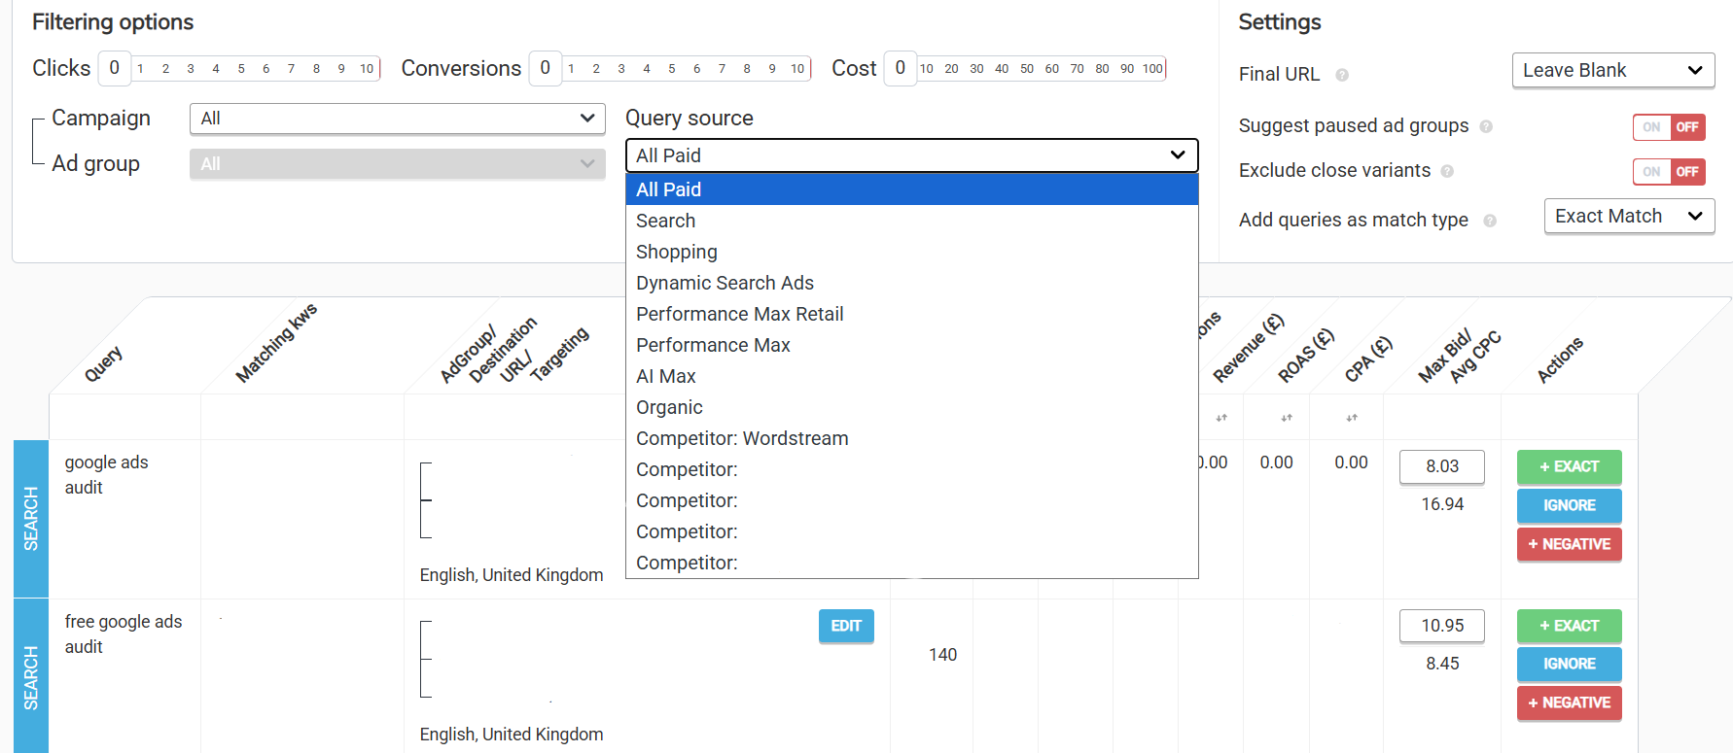Set Clicks filter slider to 5
The height and width of the screenshot is (753, 1733).
241,69
